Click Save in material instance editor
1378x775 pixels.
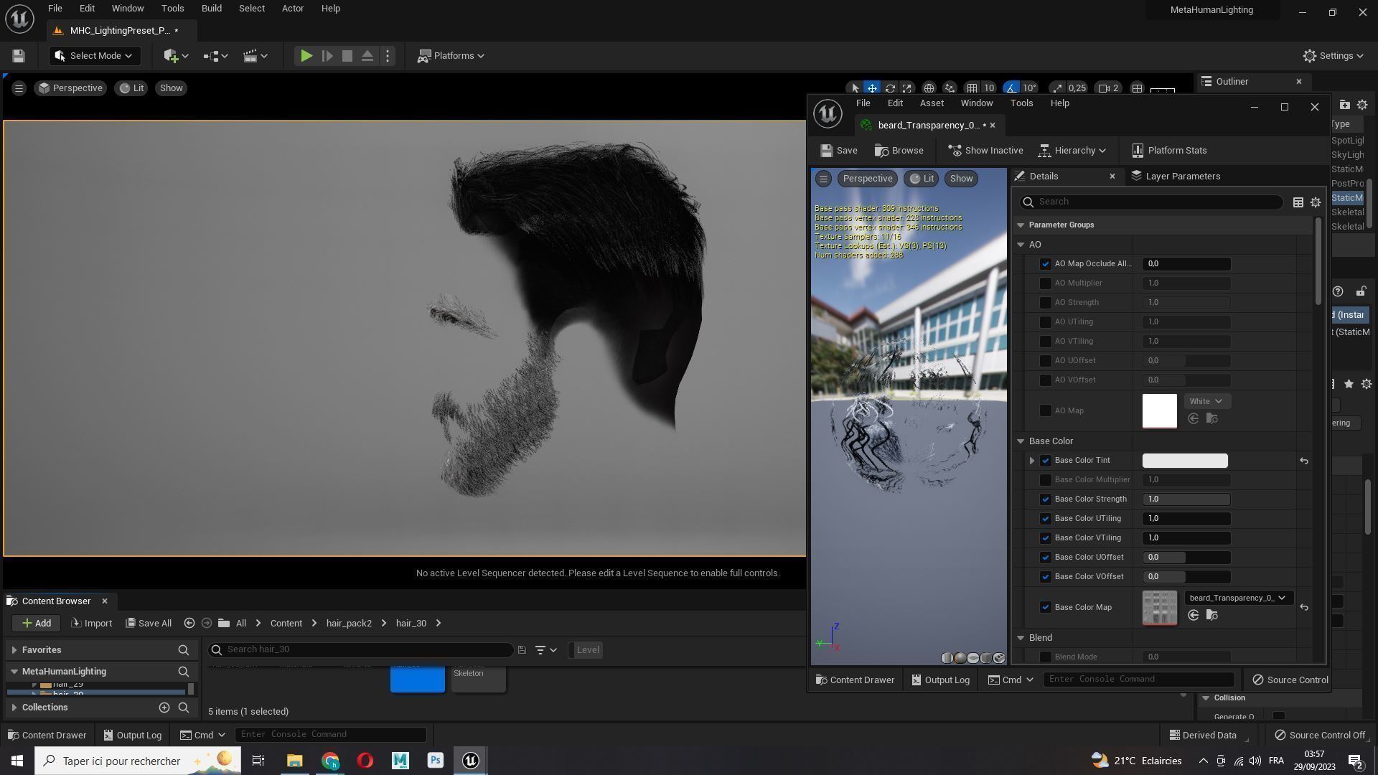tap(839, 151)
